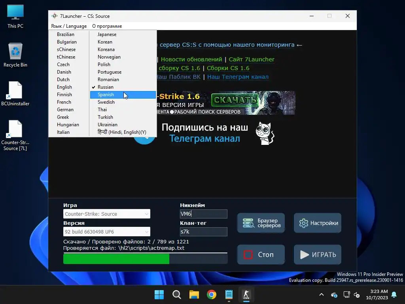405x304 pixels.
Task: Select Koreana language entry
Action: click(x=123, y=49)
